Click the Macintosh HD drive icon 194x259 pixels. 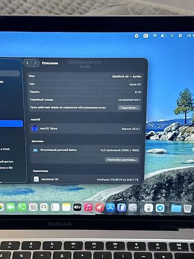(36, 179)
